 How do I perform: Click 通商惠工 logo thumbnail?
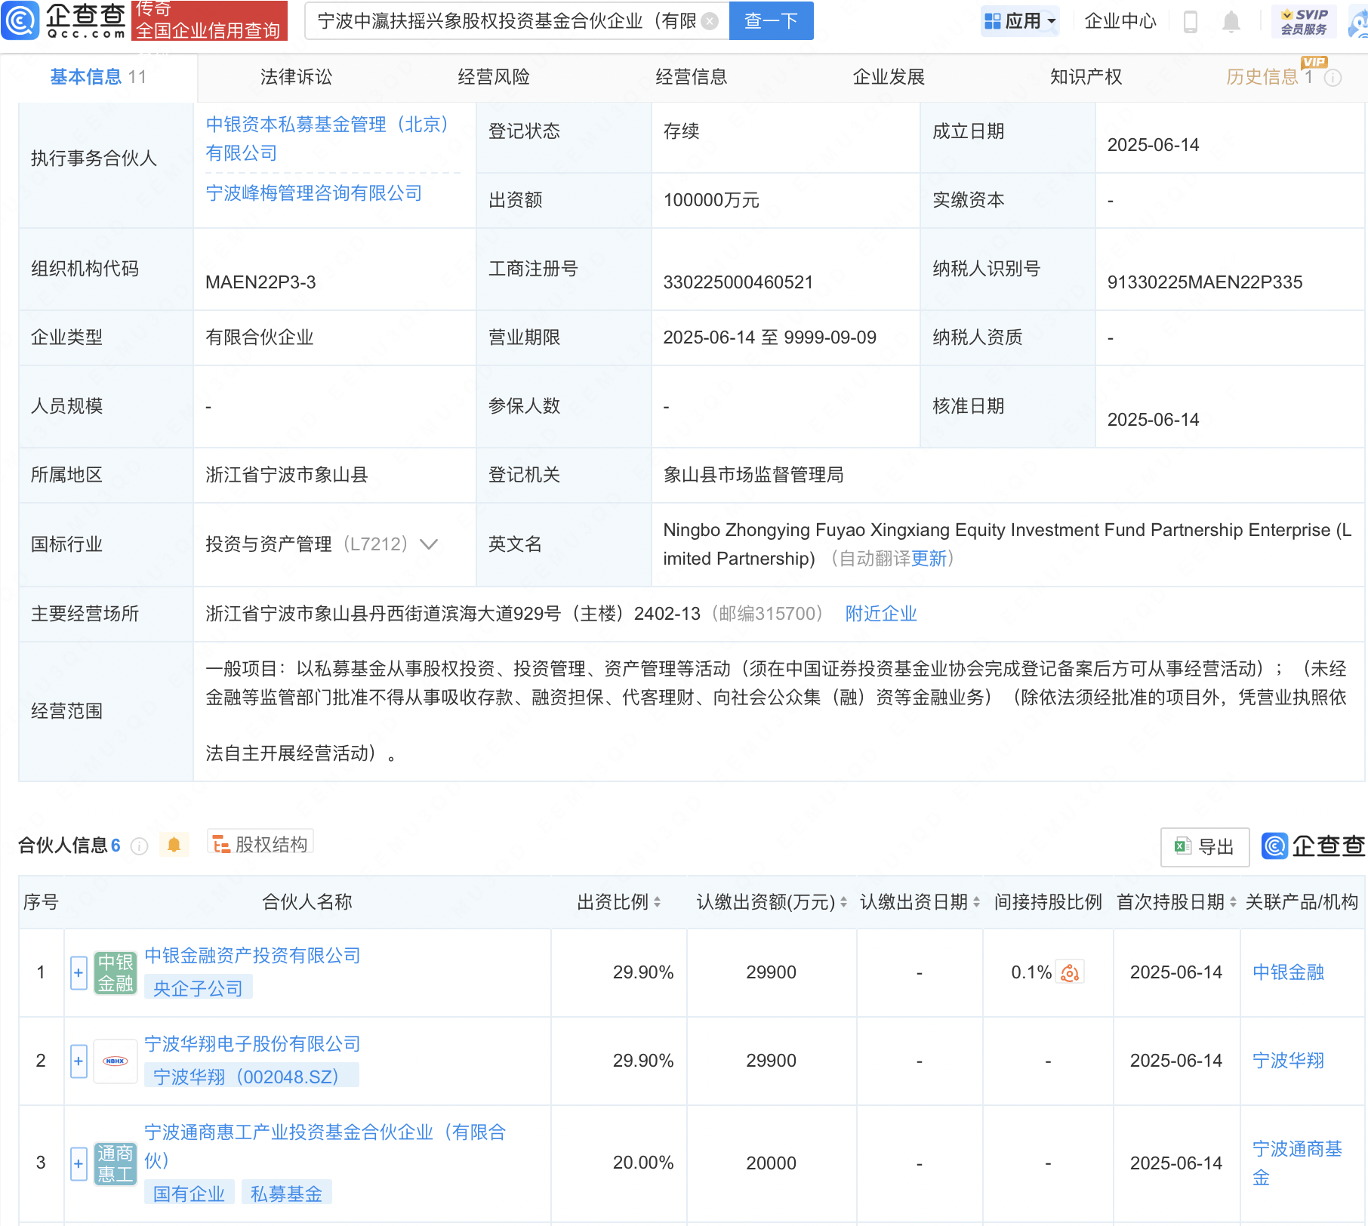pyautogui.click(x=116, y=1163)
